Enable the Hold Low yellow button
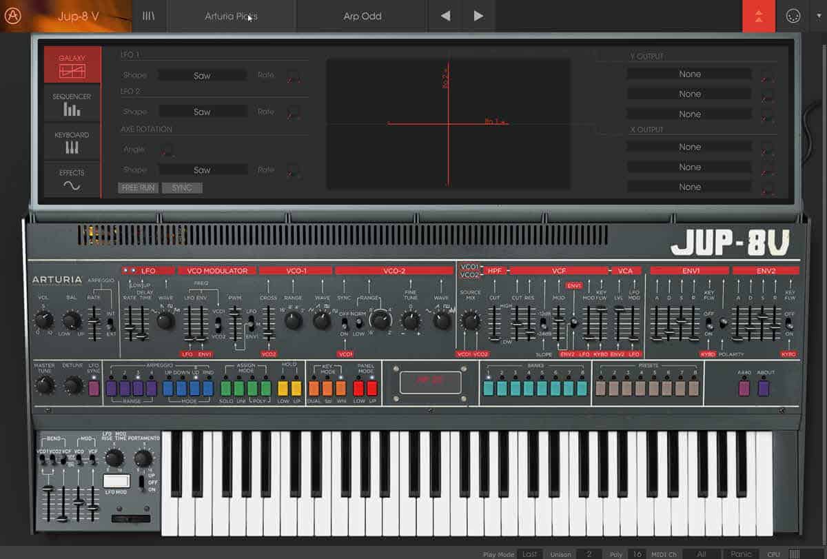The height and width of the screenshot is (559, 827). (x=283, y=388)
